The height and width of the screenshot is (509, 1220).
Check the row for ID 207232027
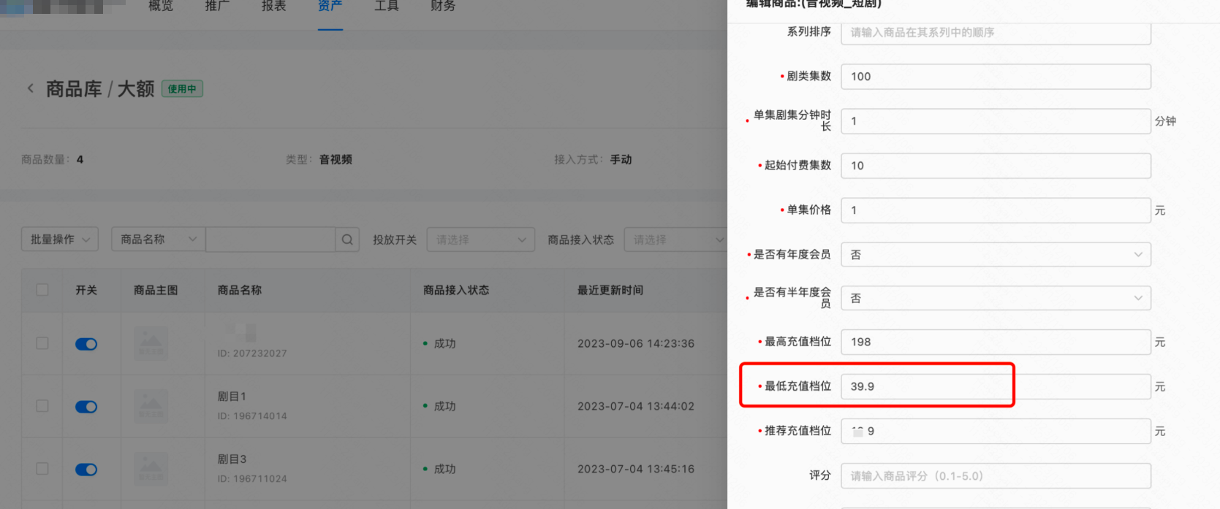[42, 343]
